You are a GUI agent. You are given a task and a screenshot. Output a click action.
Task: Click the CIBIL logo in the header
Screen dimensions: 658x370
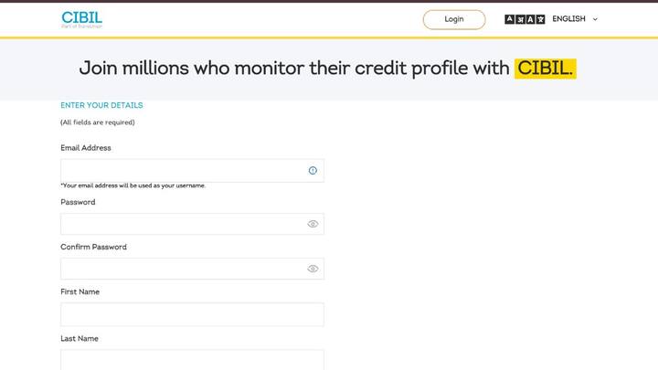(81, 17)
